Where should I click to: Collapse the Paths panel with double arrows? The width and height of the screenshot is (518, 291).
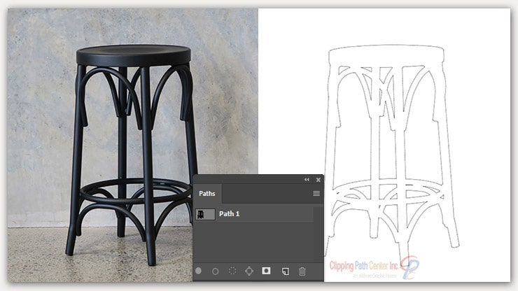[306, 180]
